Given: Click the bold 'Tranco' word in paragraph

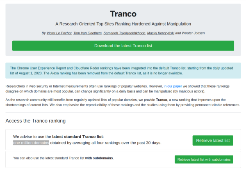Looking at the screenshot, I should coord(162,100).
